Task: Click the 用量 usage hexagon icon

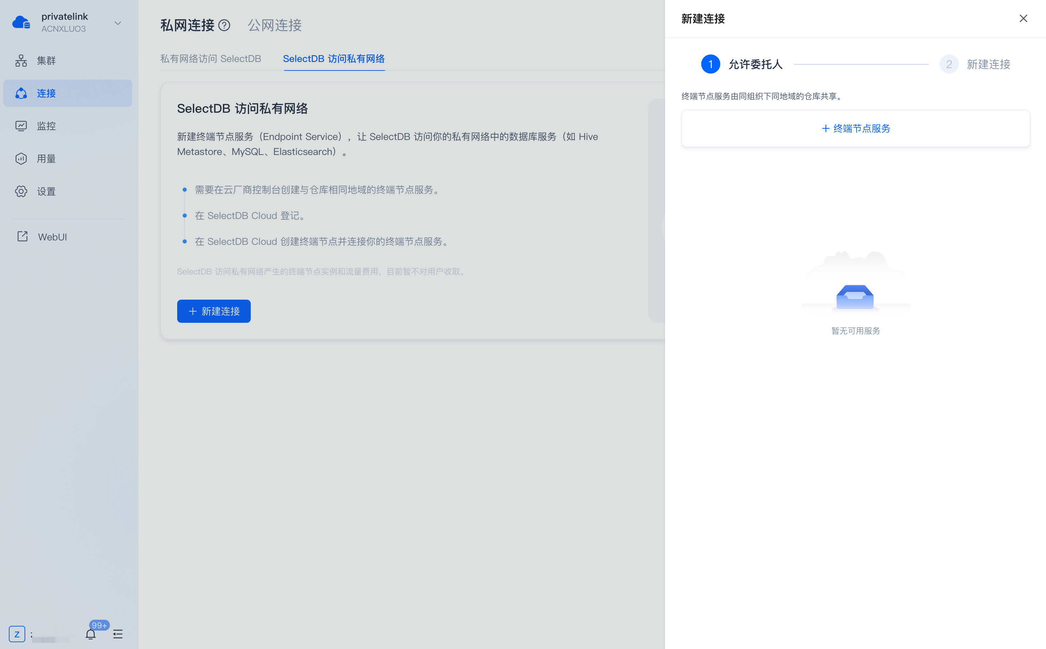Action: pos(21,159)
